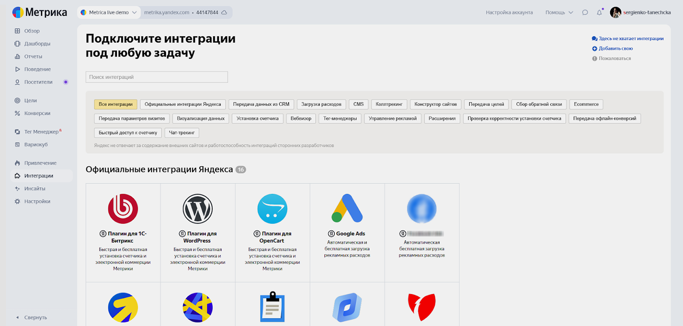Click the Добавить свою link
683x326 pixels.
click(x=615, y=48)
